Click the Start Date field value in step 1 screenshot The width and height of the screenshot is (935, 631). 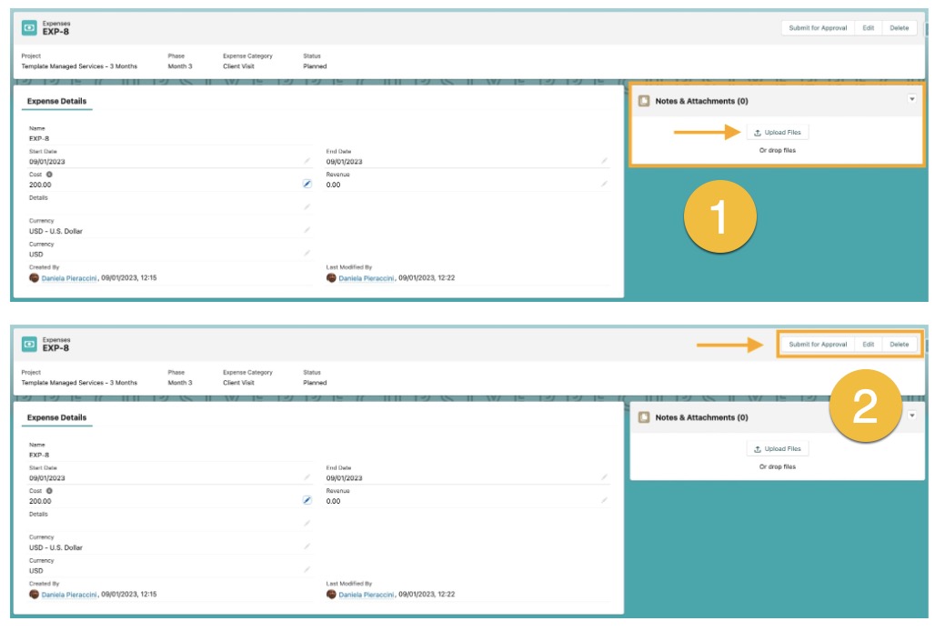click(x=47, y=162)
